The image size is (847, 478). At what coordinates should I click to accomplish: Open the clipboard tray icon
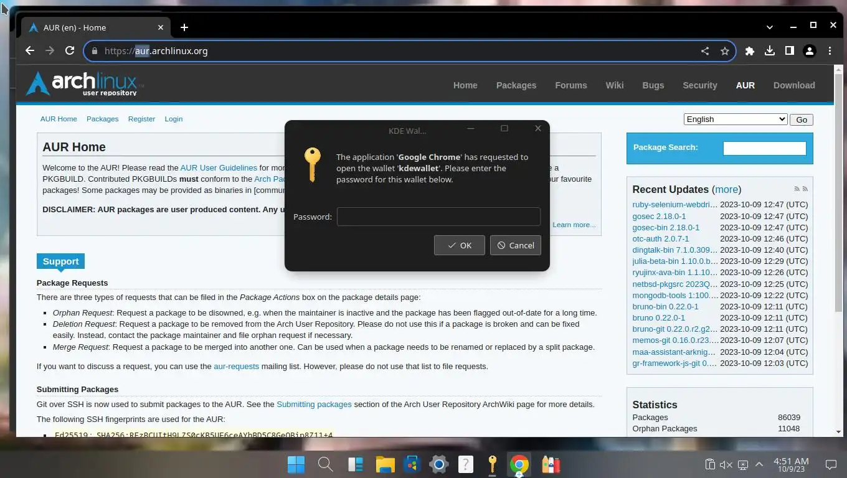coord(709,464)
